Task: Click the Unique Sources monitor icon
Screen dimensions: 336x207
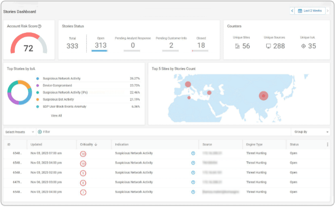Action: [268, 46]
